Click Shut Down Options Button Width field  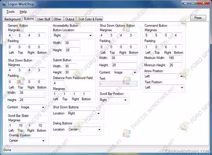click(x=124, y=58)
